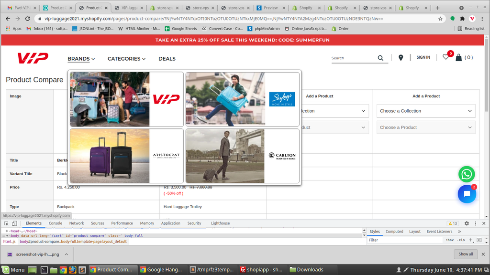This screenshot has height=275, width=490.
Task: Toggle the .cls class editor
Action: coord(461,240)
